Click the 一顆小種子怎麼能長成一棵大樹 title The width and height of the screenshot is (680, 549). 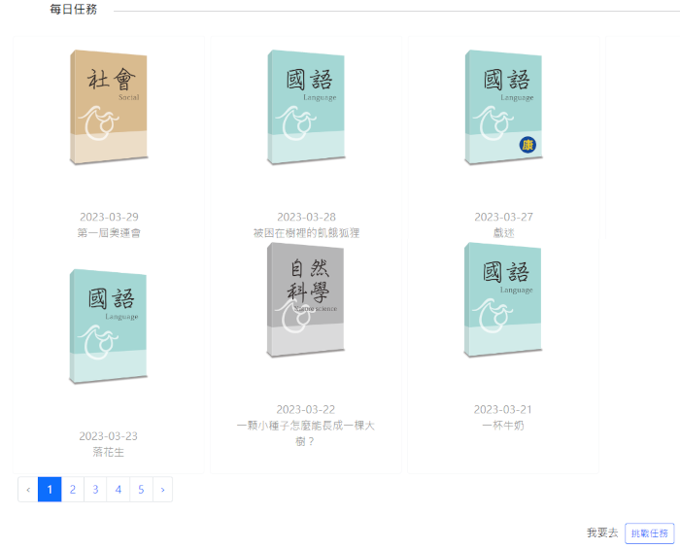click(x=305, y=433)
